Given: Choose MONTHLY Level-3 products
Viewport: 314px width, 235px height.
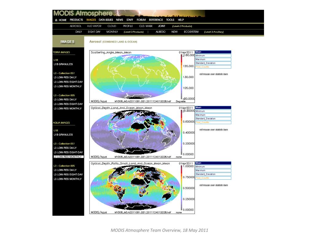Looking at the screenshot, I should pyautogui.click(x=112, y=32).
